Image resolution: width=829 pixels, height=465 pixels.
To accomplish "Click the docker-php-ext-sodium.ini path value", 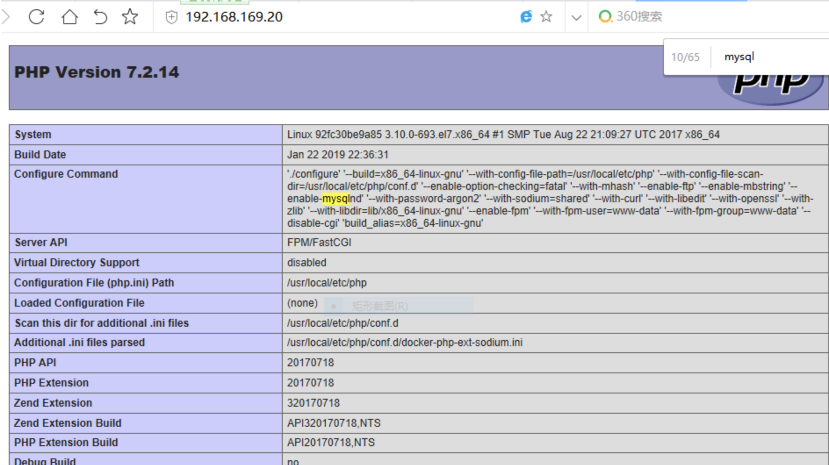I will 405,343.
